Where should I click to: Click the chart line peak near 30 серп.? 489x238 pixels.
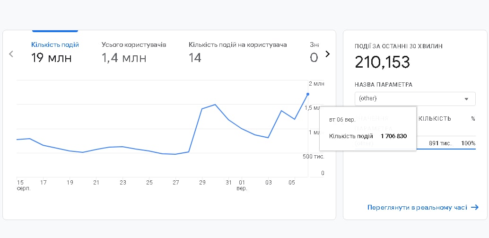click(x=215, y=105)
